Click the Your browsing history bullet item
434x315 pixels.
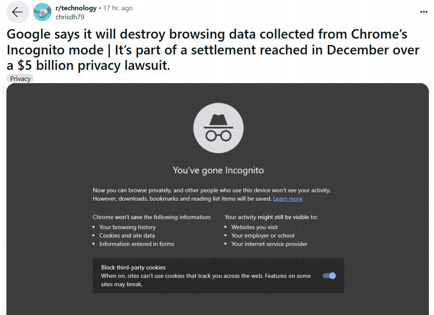tap(127, 227)
